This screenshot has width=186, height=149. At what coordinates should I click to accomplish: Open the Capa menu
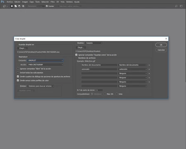pos(31,2)
